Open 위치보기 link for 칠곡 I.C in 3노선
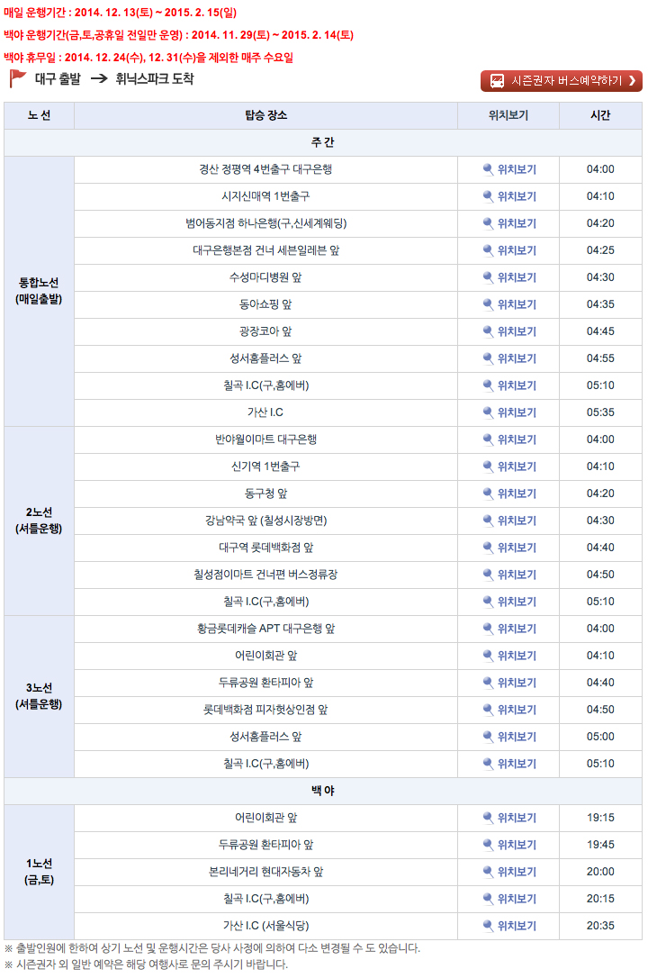 (517, 764)
